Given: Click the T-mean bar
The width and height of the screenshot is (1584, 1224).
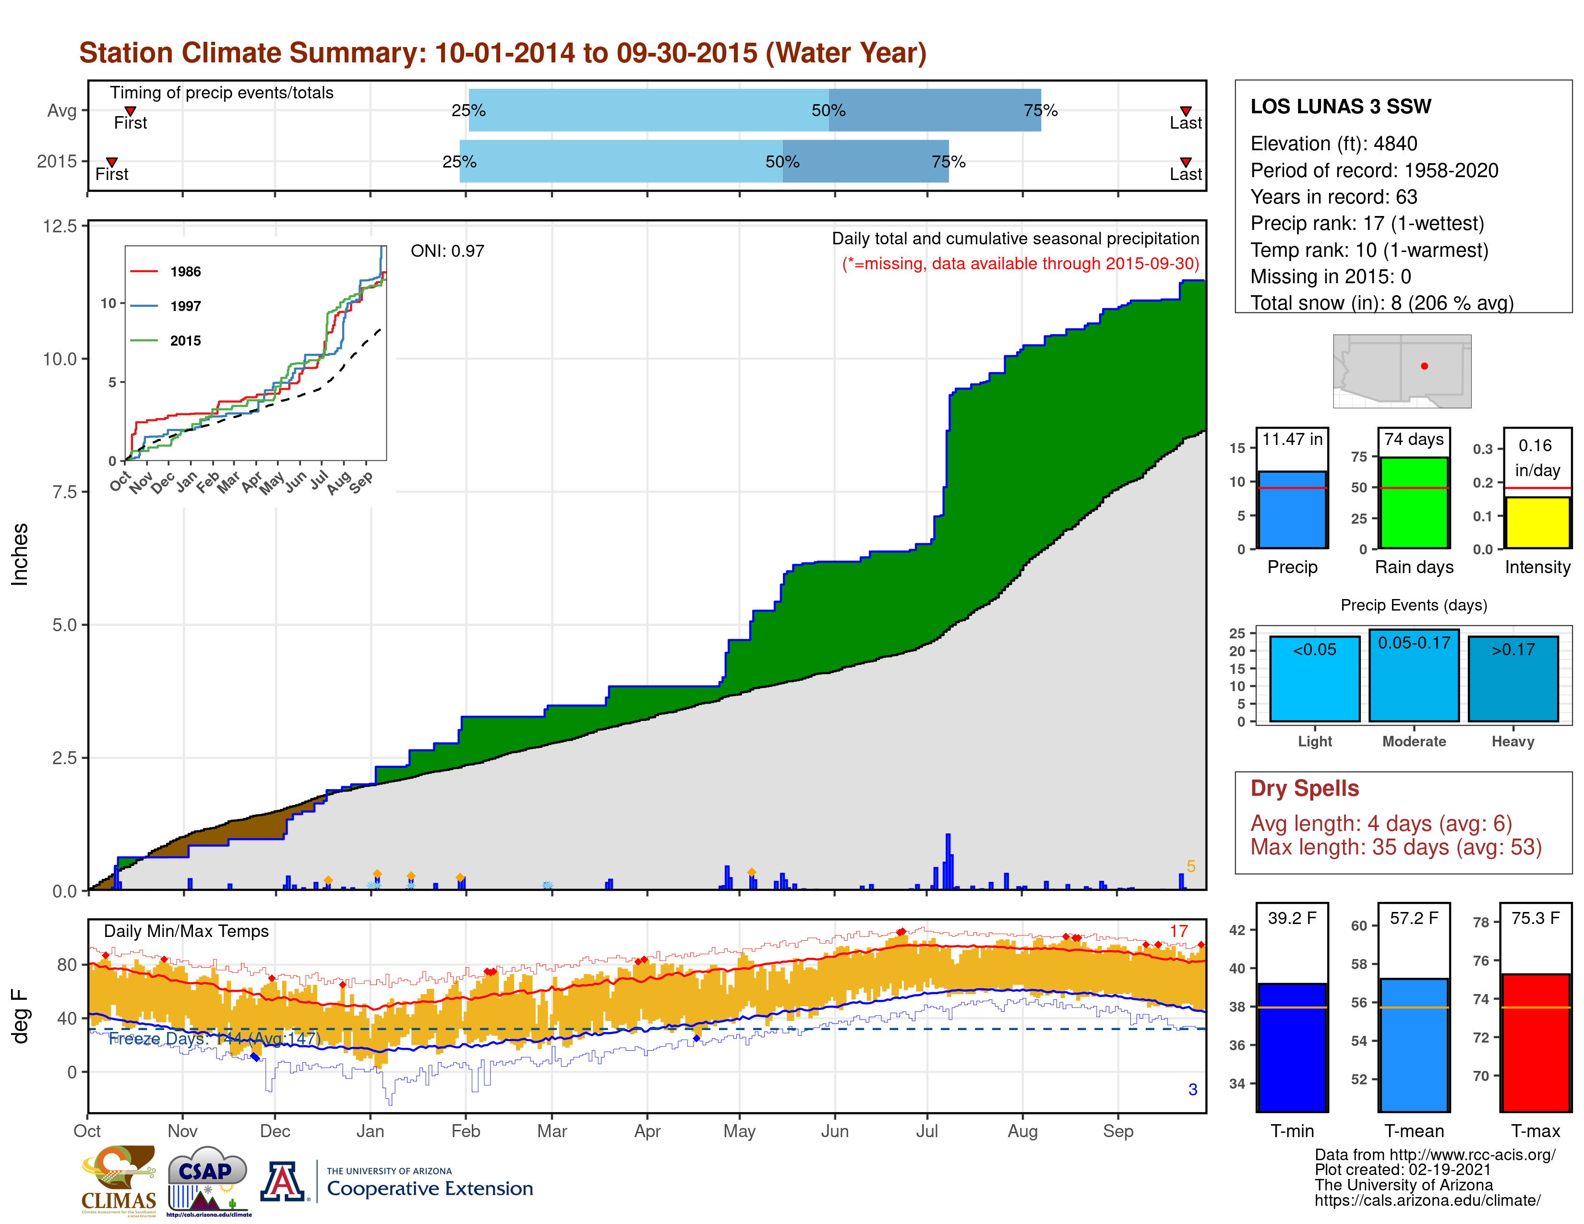Looking at the screenshot, I should coord(1414,1045).
